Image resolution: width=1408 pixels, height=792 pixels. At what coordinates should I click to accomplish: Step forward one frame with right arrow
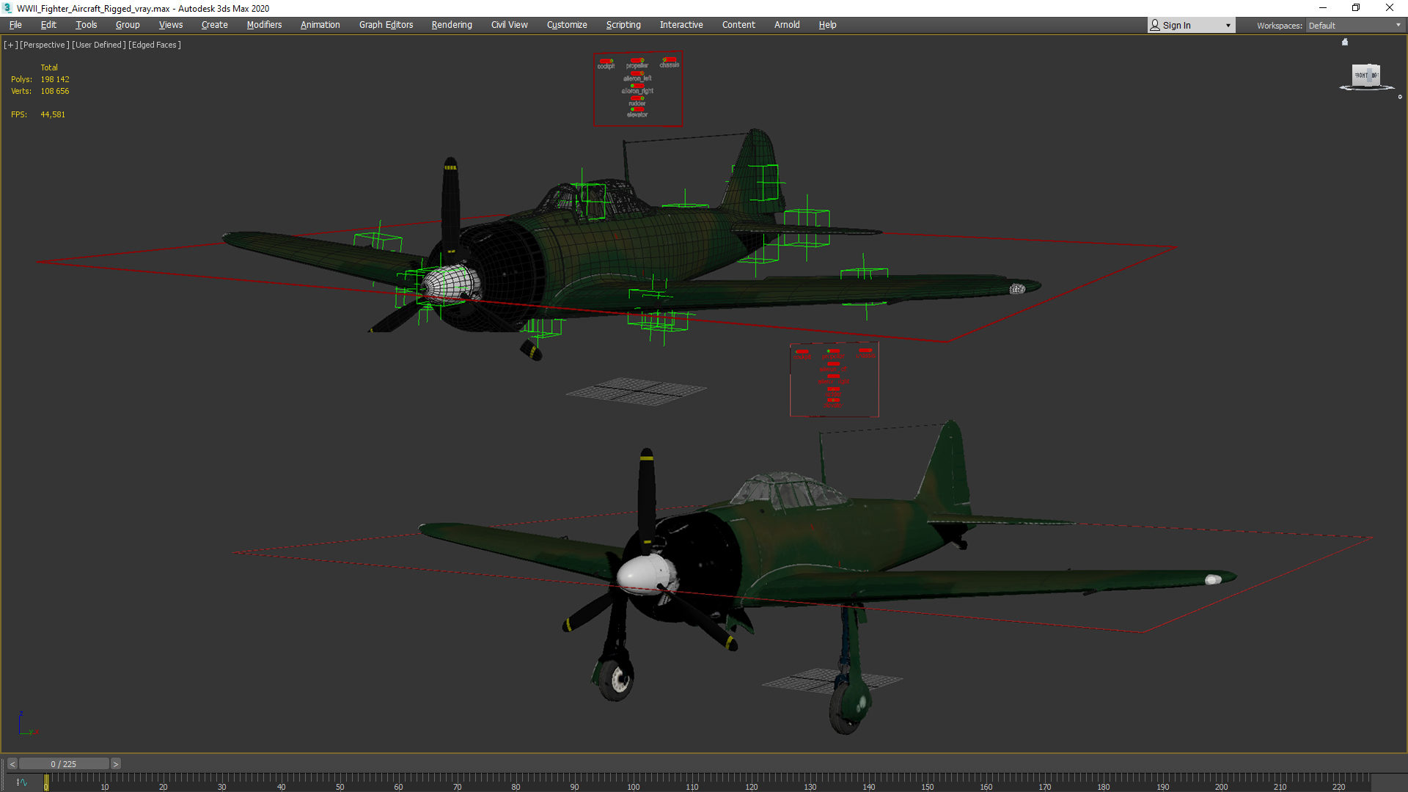(x=115, y=764)
